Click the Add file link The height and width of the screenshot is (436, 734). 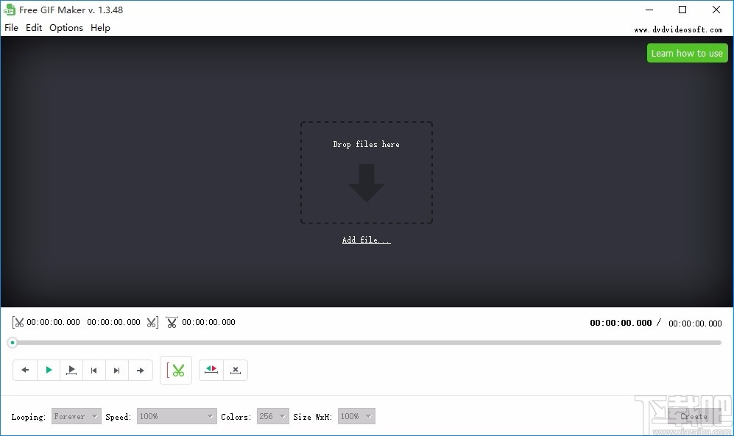tap(366, 240)
